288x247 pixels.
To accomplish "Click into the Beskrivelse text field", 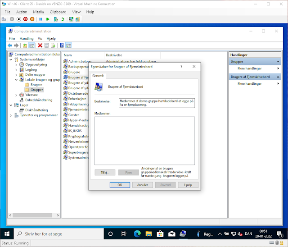I will click(157, 103).
